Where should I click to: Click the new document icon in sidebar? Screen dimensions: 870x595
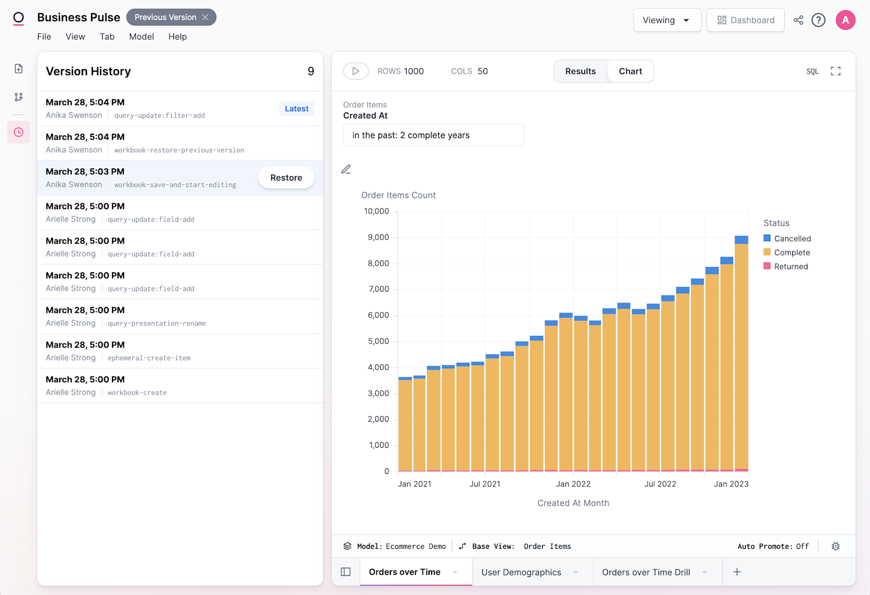coord(18,68)
